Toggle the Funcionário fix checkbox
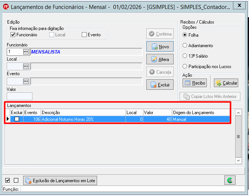 [x=13, y=35]
